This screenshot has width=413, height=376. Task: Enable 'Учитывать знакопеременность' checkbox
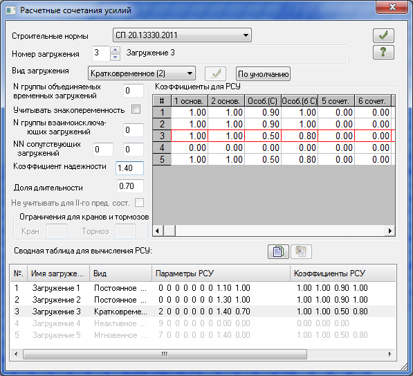(136, 109)
